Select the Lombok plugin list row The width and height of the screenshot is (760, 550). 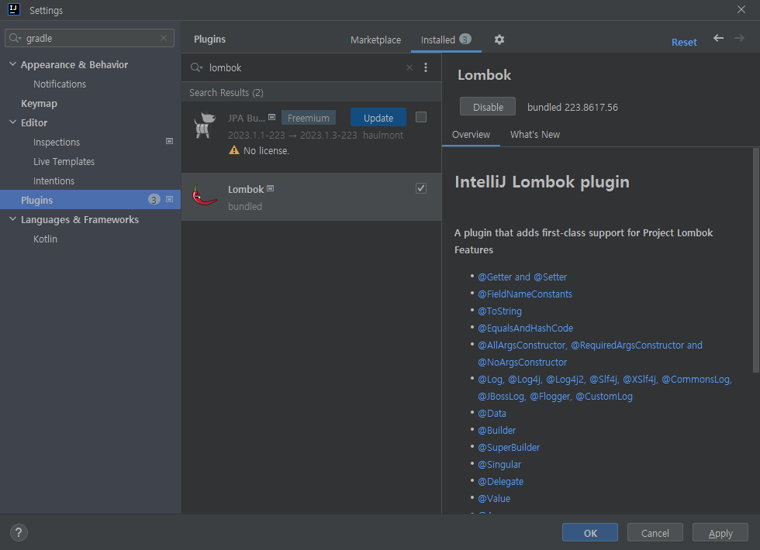pyautogui.click(x=311, y=197)
